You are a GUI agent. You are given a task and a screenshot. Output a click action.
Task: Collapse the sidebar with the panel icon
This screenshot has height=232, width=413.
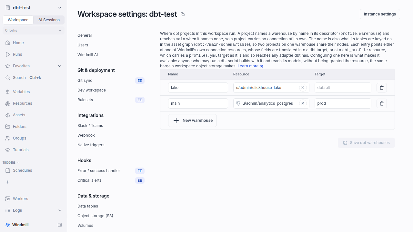coord(60,225)
